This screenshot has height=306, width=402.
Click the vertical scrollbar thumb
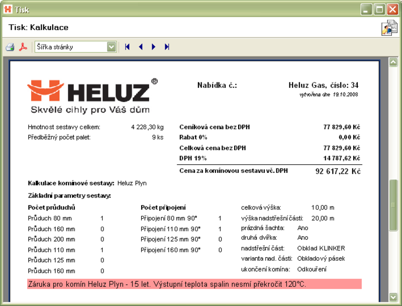pyautogui.click(x=393, y=205)
